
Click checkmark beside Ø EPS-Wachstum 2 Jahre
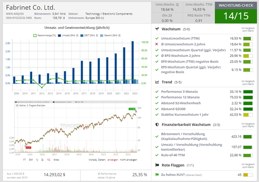(x=157, y=56)
